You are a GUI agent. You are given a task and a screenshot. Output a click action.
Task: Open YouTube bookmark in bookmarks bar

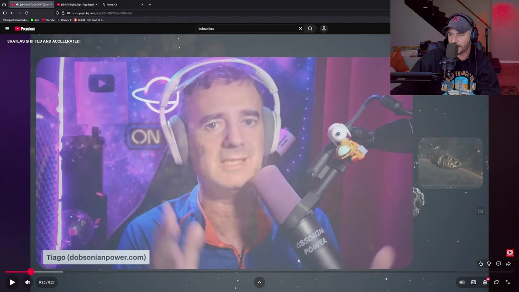tap(48, 20)
